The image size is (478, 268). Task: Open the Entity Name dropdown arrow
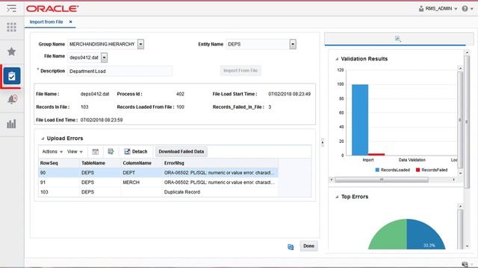click(x=293, y=45)
